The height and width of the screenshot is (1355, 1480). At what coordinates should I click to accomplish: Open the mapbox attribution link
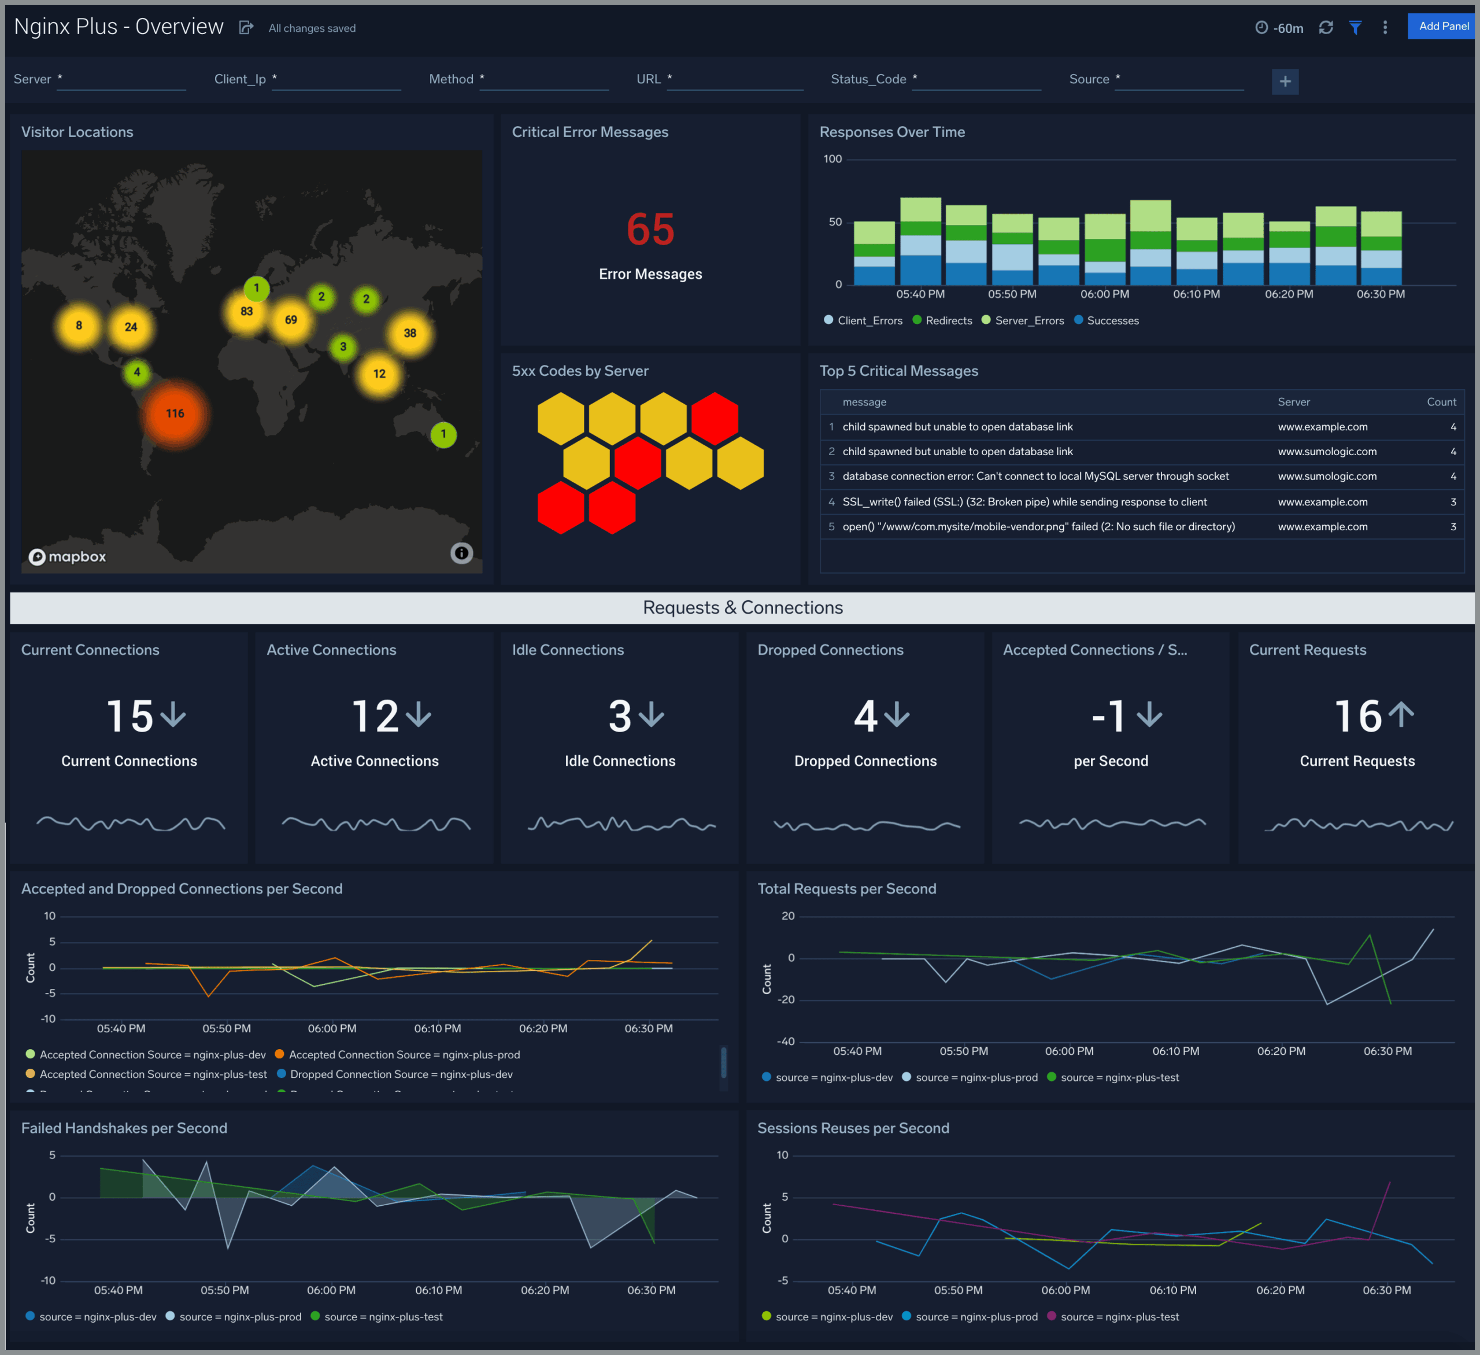(x=68, y=556)
